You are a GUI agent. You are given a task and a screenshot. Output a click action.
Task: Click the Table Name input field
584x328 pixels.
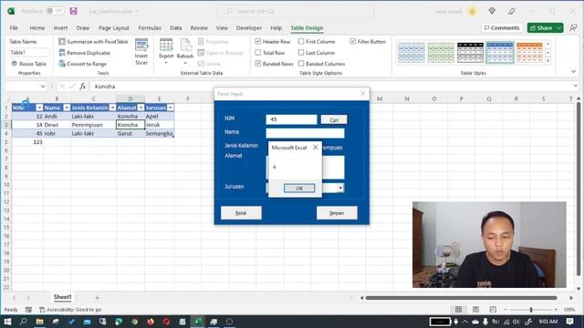pos(29,53)
